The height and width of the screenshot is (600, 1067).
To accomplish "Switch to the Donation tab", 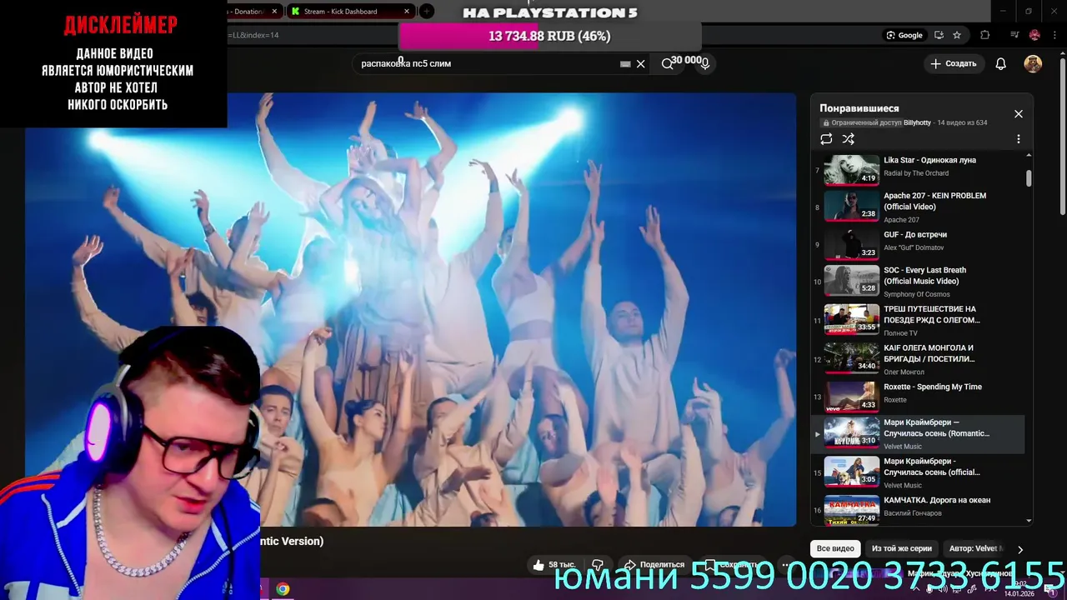I will 250,12.
